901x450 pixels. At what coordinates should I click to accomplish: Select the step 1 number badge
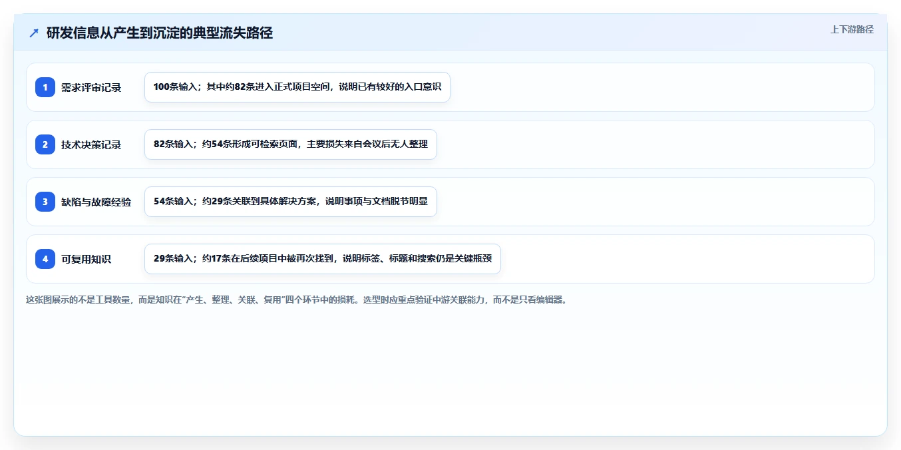(x=45, y=87)
